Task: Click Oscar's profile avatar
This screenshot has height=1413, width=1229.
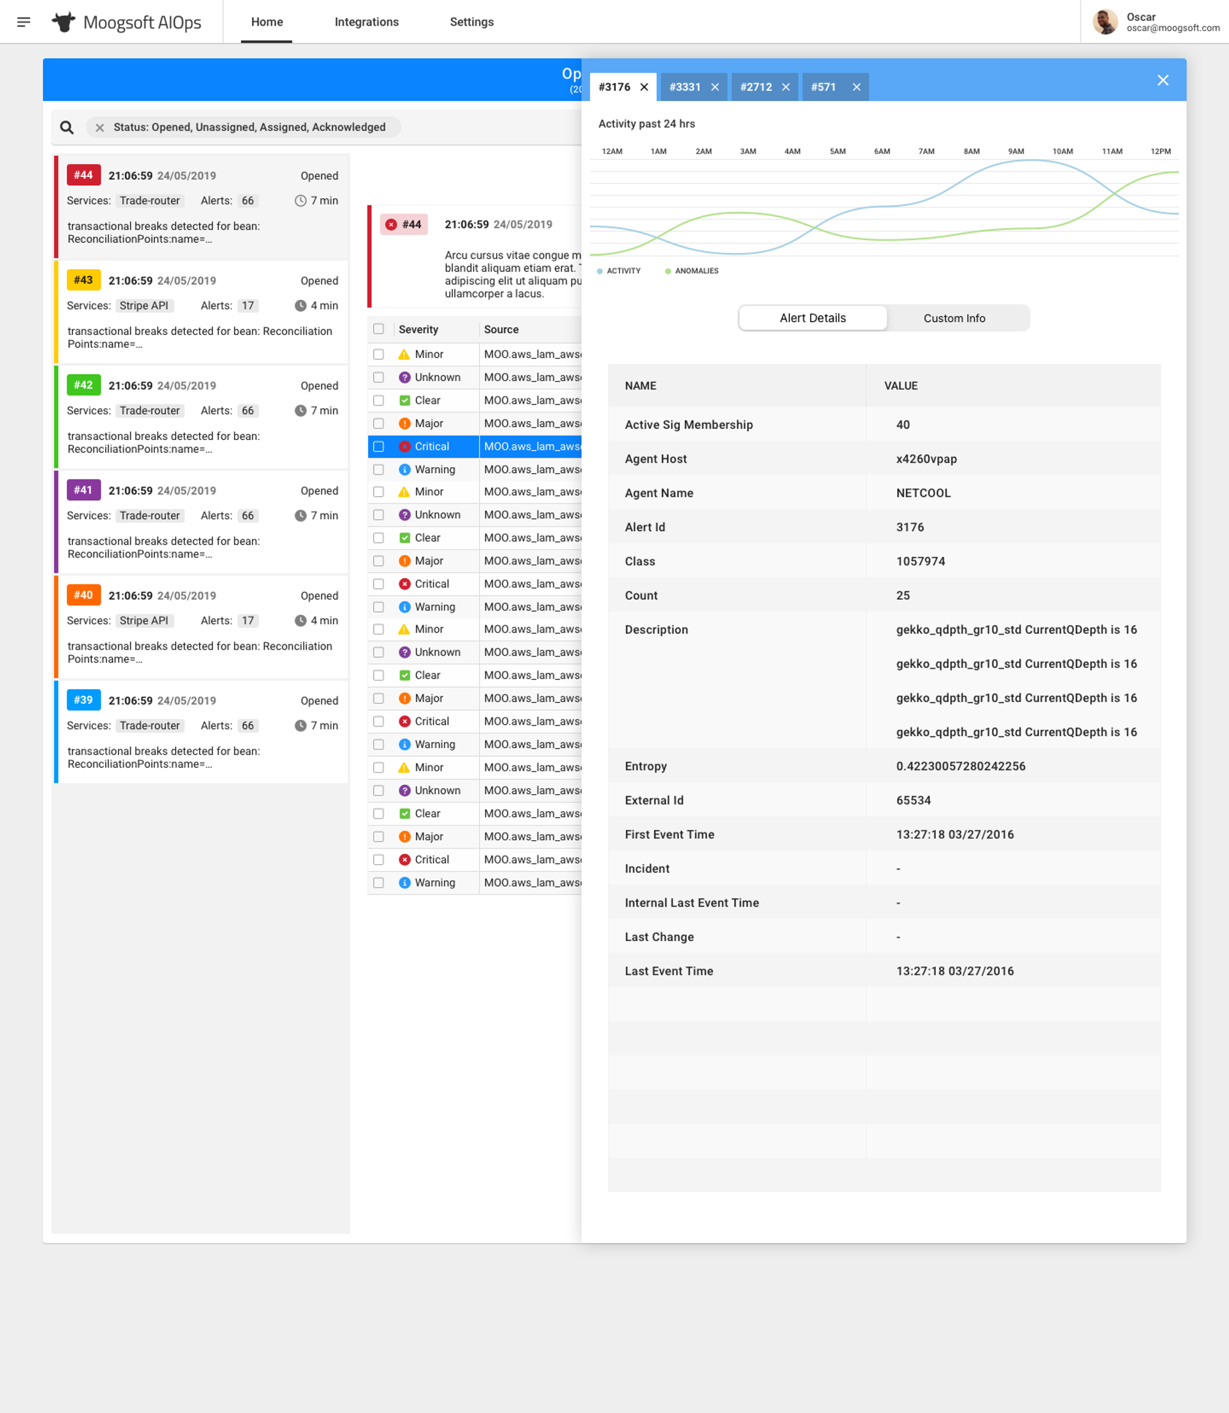Action: 1105,22
